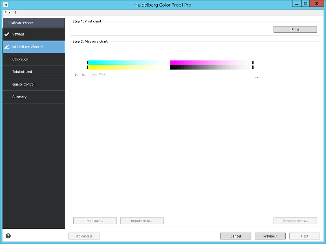
Task: Import measurement data
Action: (x=141, y=220)
